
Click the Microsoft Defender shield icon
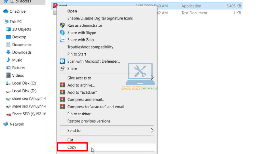click(x=62, y=61)
